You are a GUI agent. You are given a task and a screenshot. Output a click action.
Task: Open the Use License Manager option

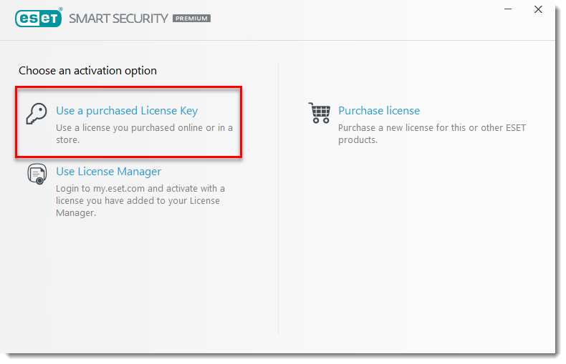tap(109, 172)
